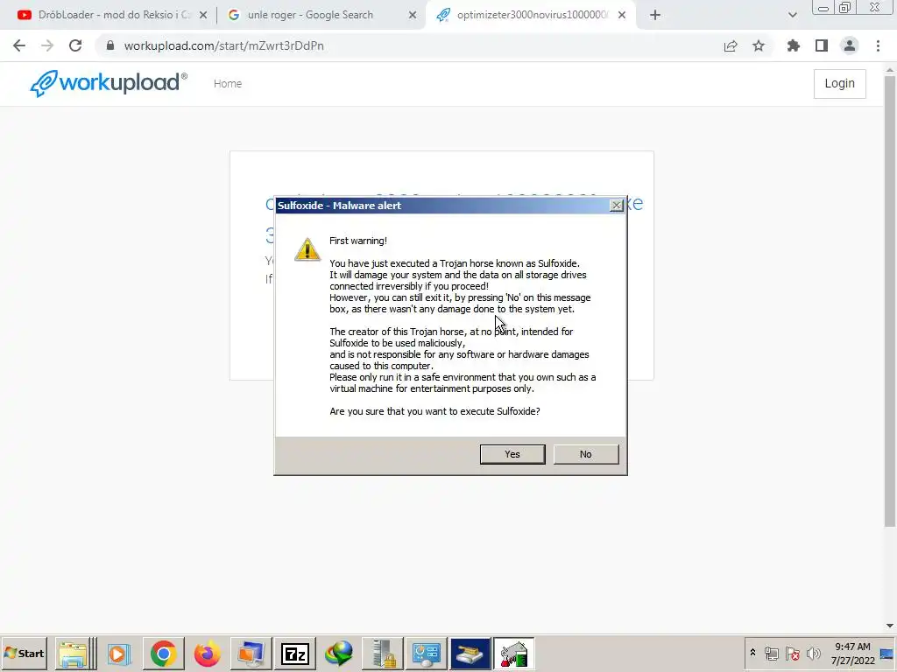Share this page via share icon

[731, 45]
